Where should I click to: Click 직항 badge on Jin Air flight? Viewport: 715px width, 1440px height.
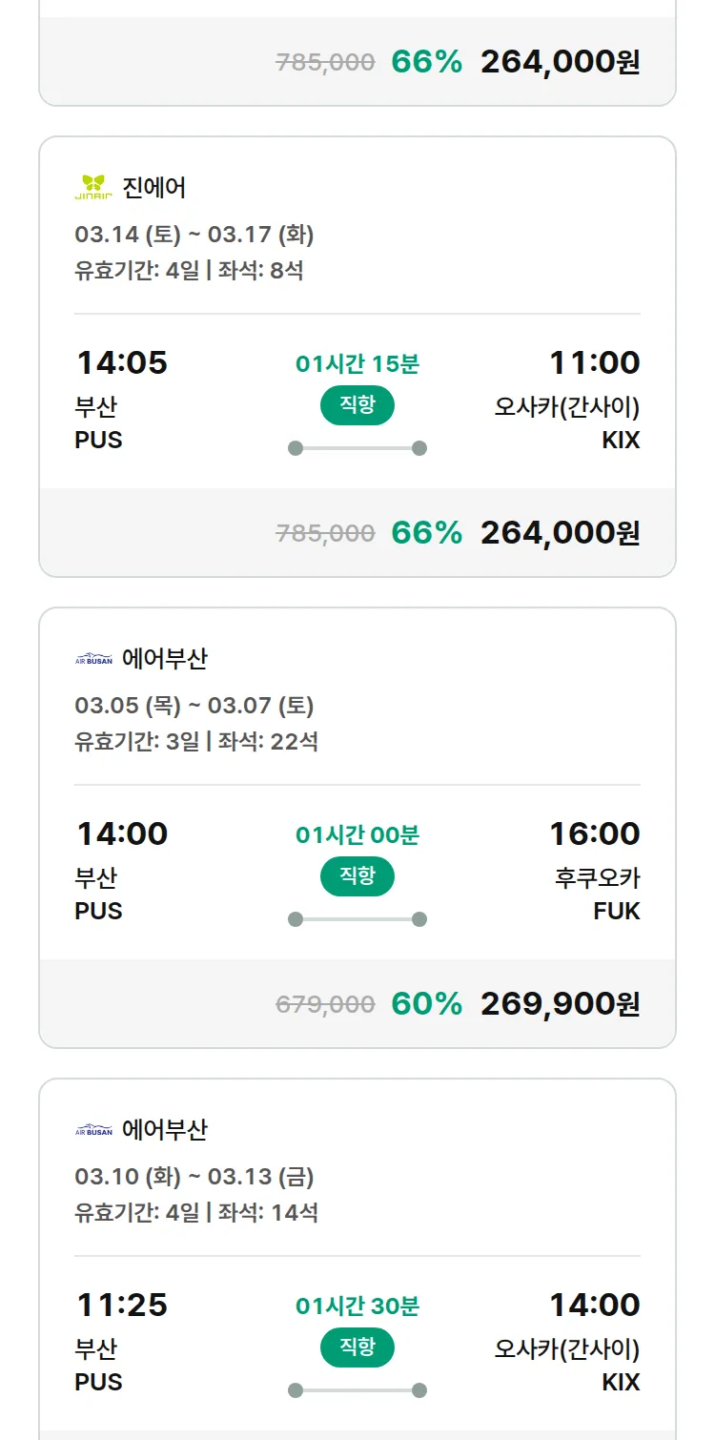coord(357,405)
